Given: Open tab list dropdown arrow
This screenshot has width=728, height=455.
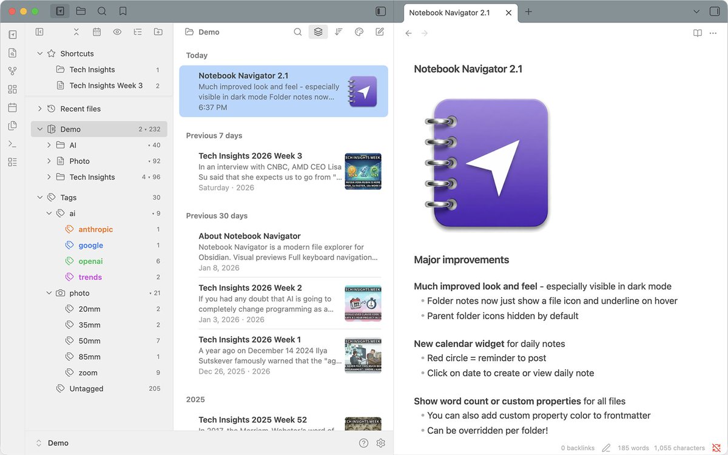Looking at the screenshot, I should pos(696,11).
